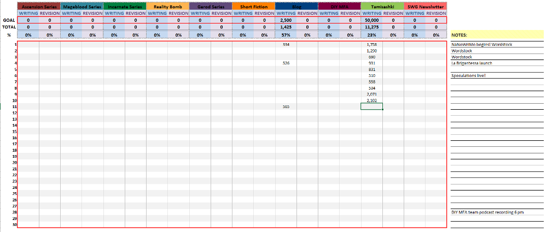The image size is (547, 232).
Task: Select the Blog writing goal cell showing 2,500
Action: (x=286, y=20)
